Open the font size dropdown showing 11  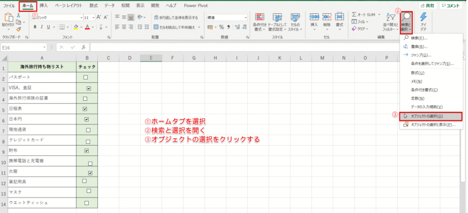(x=93, y=18)
